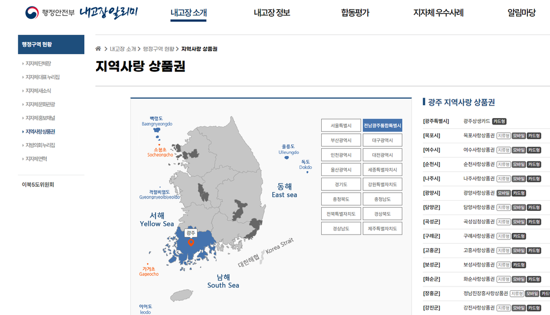The height and width of the screenshot is (315, 550).
Task: Click the 광주상생카드 entry
Action: [476, 121]
